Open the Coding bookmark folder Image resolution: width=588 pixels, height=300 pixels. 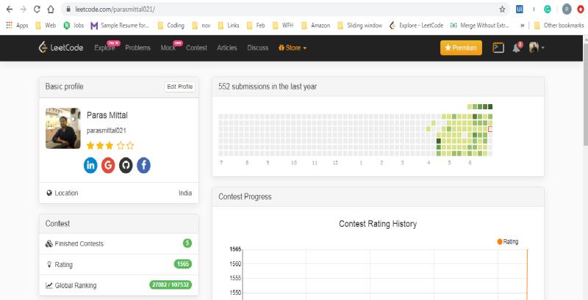point(171,26)
